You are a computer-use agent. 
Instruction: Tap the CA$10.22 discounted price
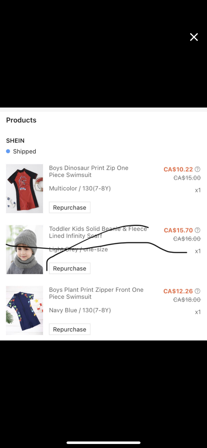[x=178, y=169]
